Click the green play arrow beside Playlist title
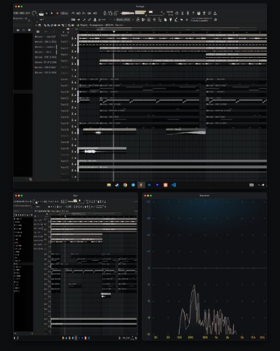Screen dimensions: 280x351 (78, 25)
